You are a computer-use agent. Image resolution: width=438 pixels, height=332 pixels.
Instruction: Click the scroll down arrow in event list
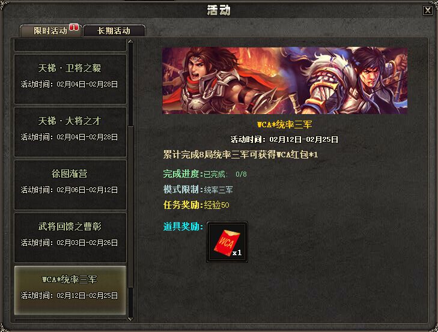130,319
